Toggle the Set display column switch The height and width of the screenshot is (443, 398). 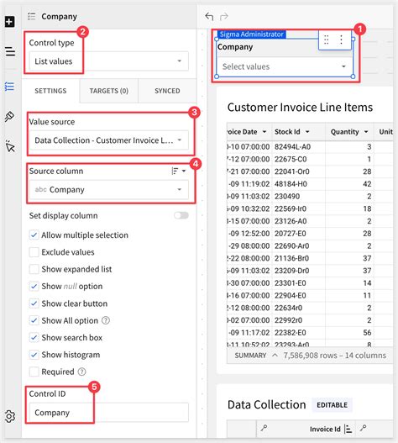tap(181, 215)
